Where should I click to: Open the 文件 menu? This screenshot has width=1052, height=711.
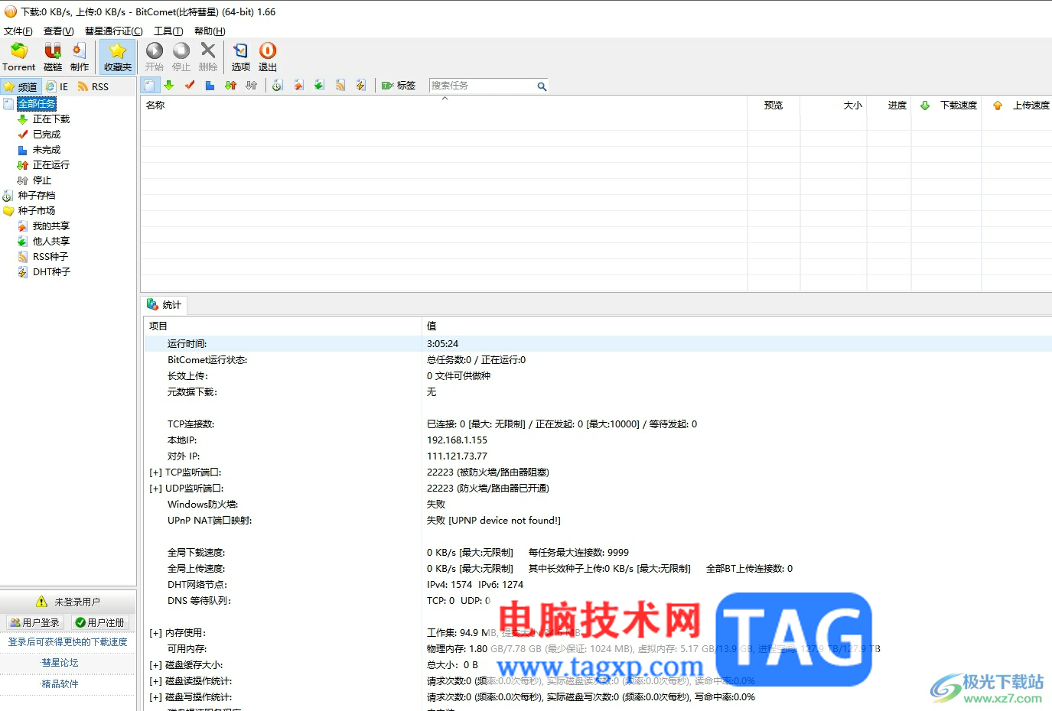[18, 31]
